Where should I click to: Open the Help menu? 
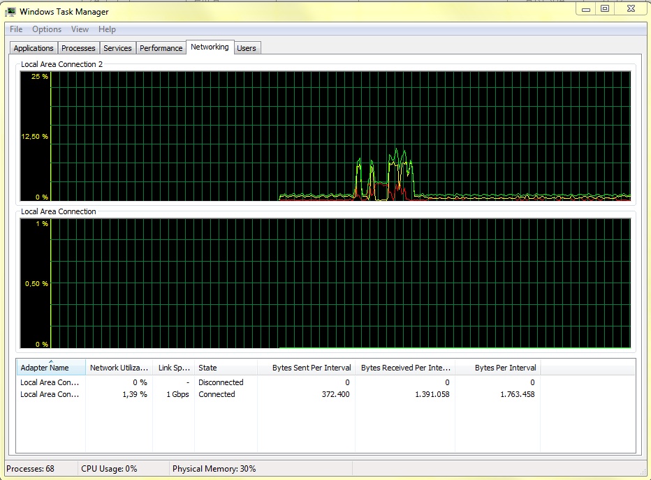coord(107,29)
